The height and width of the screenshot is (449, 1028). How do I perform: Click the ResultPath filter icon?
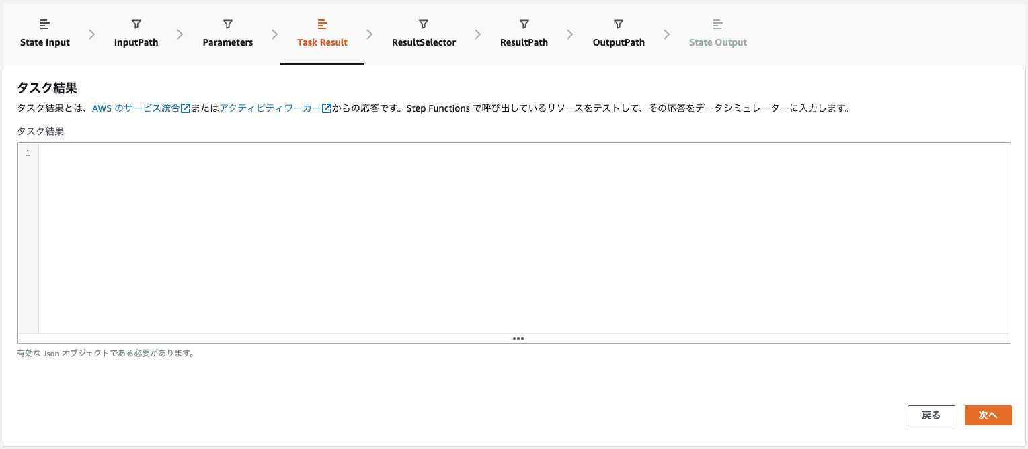(523, 24)
